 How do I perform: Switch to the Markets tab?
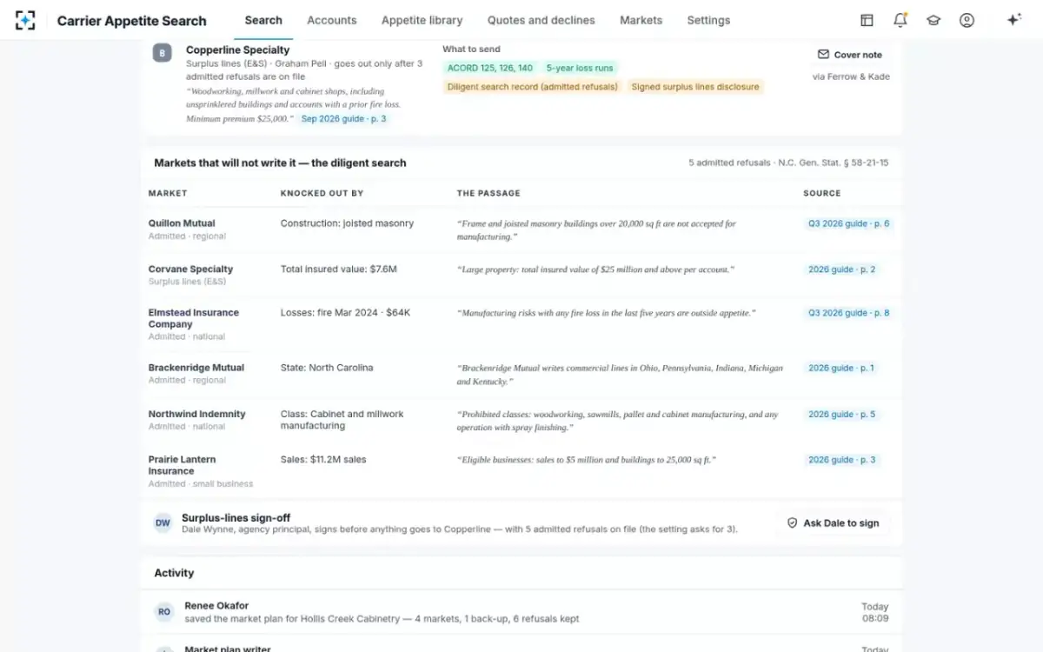click(x=641, y=20)
